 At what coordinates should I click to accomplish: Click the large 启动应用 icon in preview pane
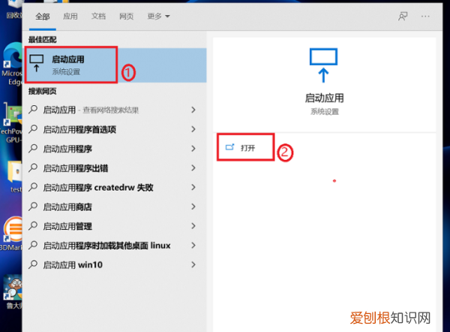tap(323, 65)
